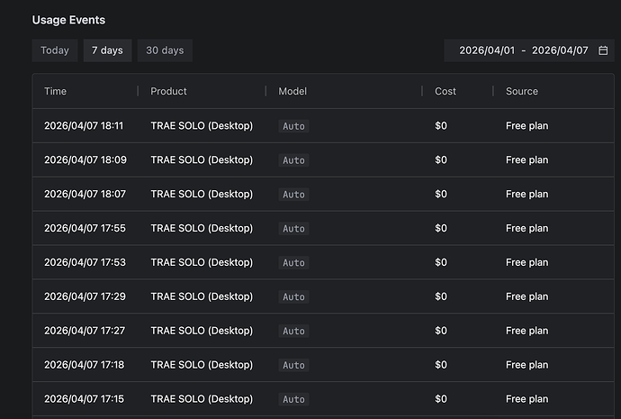
Task: Click TRAE SOLO (Desktop) in 17:55 row
Action: pos(202,228)
